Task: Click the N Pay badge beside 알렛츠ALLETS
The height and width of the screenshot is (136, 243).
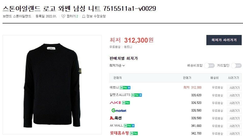Action: click(137, 95)
